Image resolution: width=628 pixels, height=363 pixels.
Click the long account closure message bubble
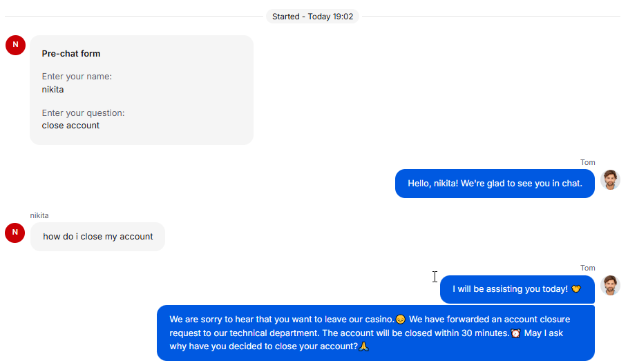tap(376, 333)
